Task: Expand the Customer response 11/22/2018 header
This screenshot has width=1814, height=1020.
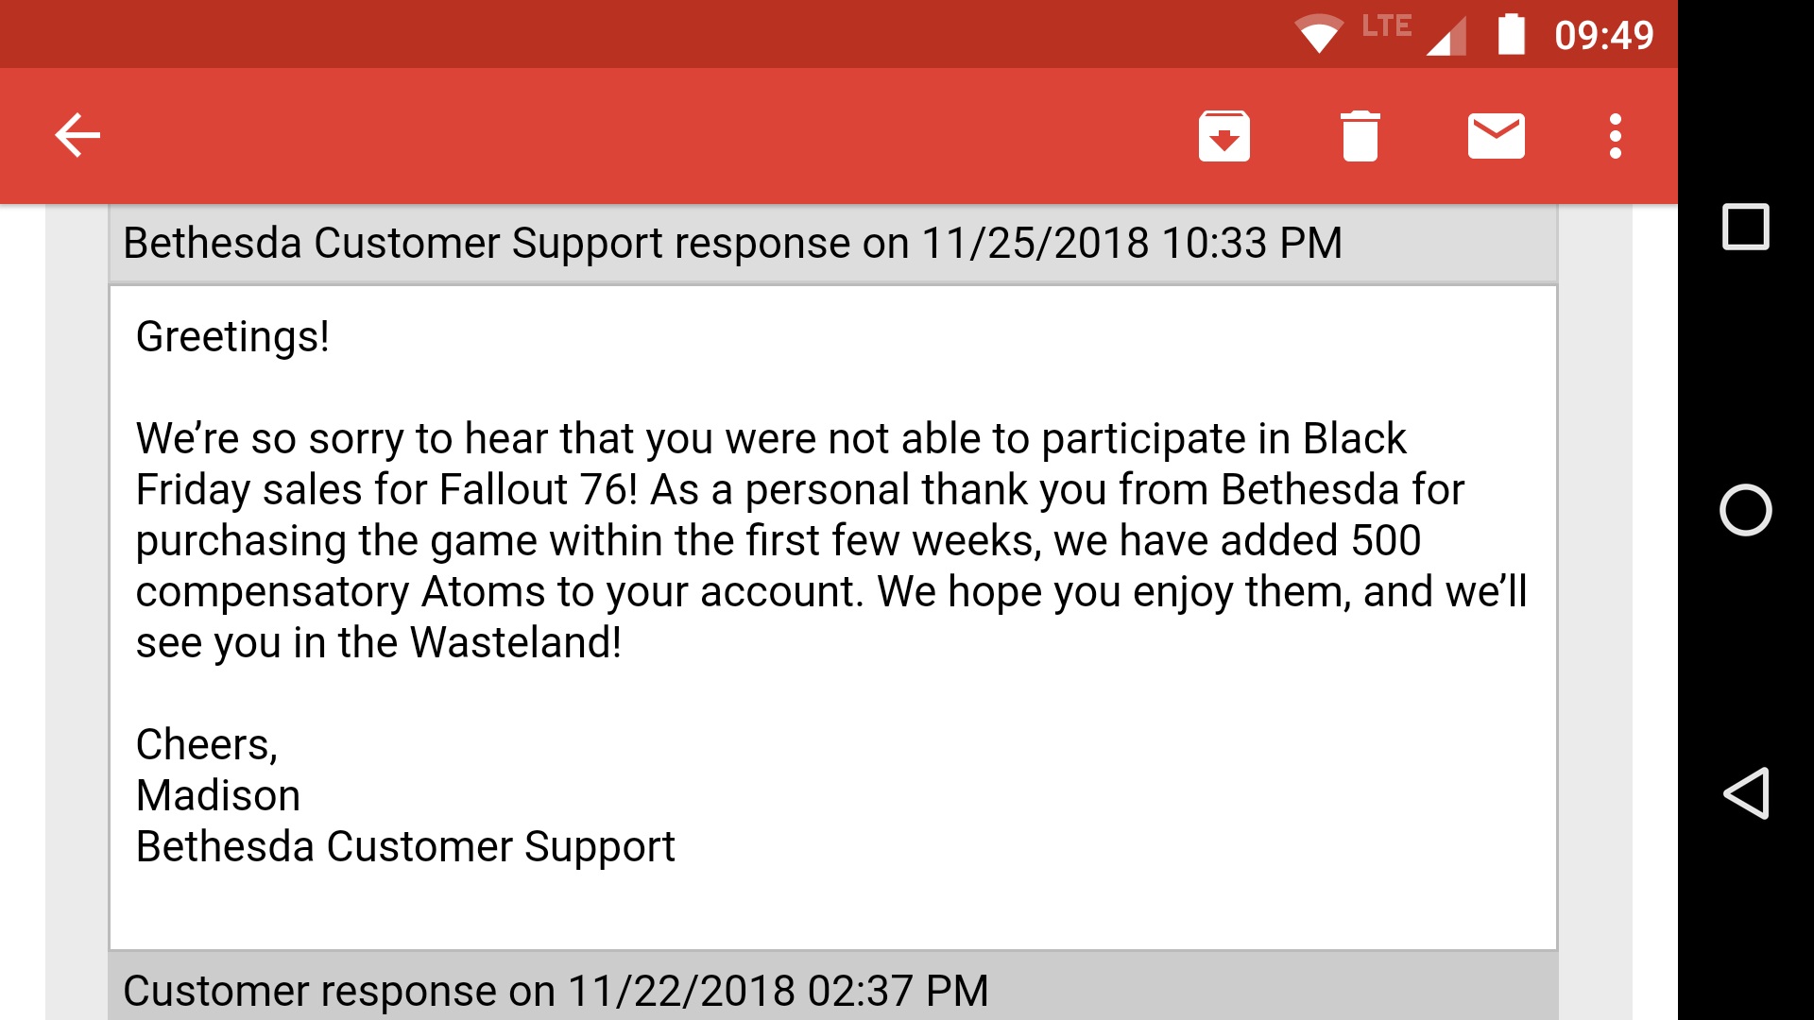Action: click(556, 991)
